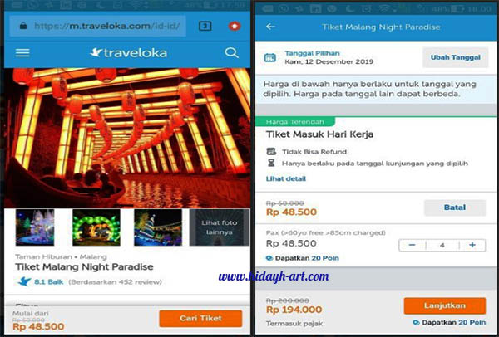Decrease pax count with minus button
The width and height of the screenshot is (499, 337).
click(x=413, y=245)
